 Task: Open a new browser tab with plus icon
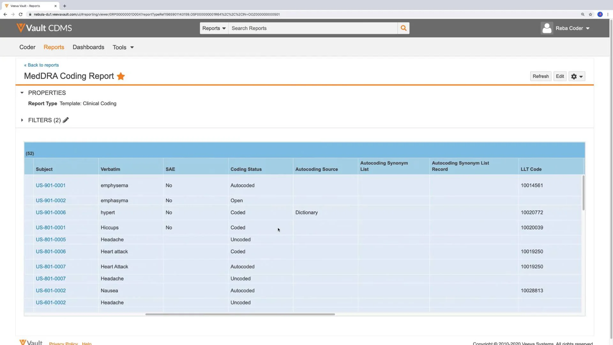[64, 6]
